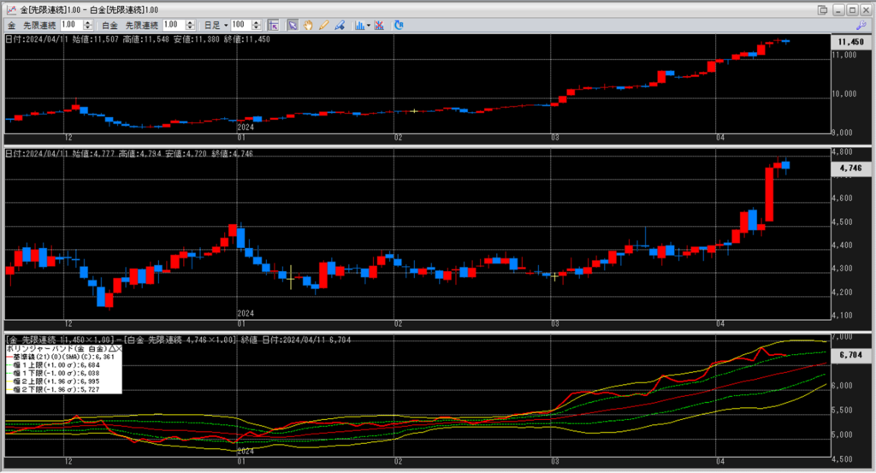Click the delete indicators red-X chart icon
This screenshot has height=473, width=876.
pyautogui.click(x=379, y=25)
